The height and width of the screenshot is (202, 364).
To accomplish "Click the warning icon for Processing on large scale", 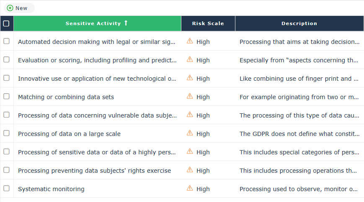I will 190,133.
